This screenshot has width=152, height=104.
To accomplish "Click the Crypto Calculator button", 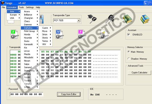I will pos(139,72).
